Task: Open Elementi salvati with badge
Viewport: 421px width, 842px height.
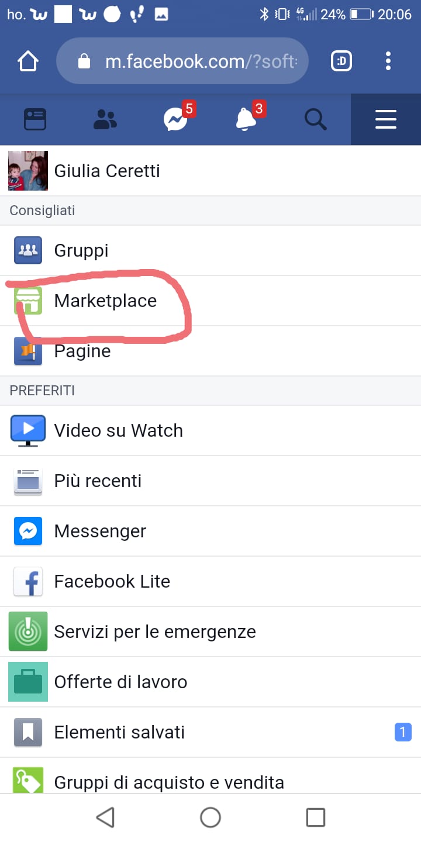Action: coord(210,732)
